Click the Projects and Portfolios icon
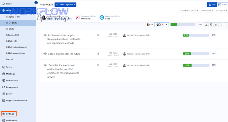Screen dimensions: 228x122 tap(4, 100)
